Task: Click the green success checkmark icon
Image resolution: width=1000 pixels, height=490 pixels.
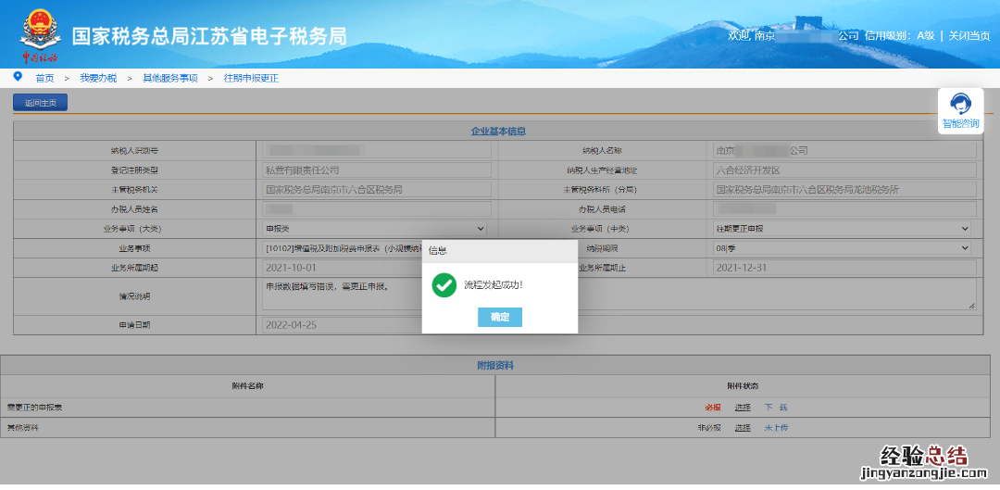Action: [x=444, y=285]
